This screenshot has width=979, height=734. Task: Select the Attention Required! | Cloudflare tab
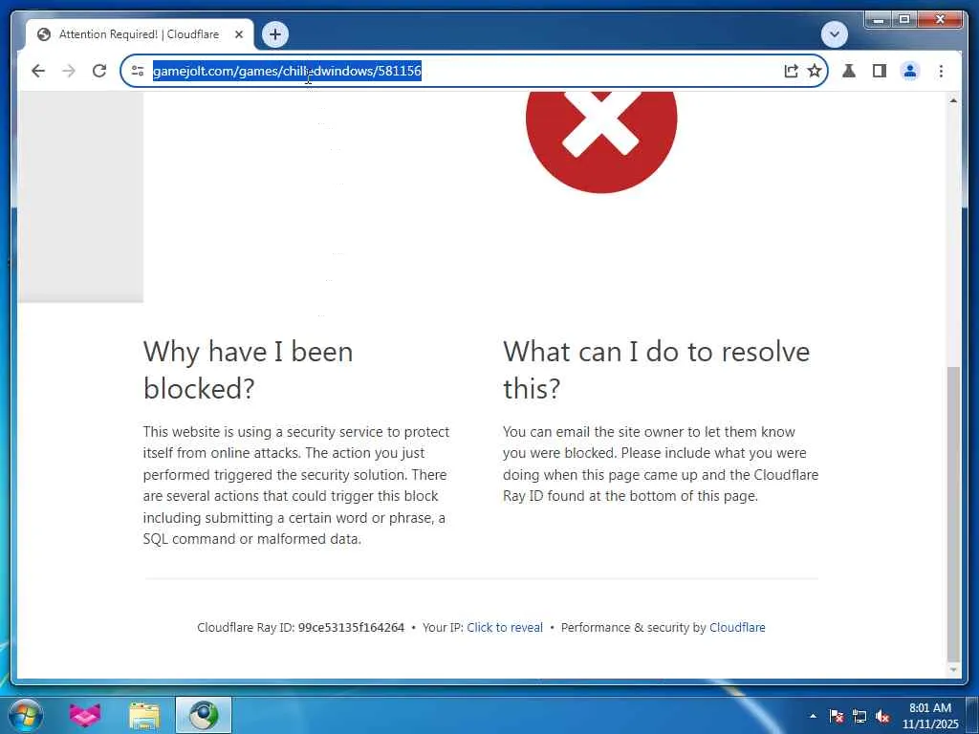[140, 34]
